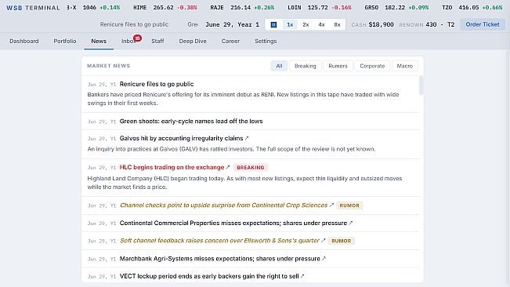Click the arrow icon beside HLC begins trading
Screen dimensions: 510x287
click(228, 167)
